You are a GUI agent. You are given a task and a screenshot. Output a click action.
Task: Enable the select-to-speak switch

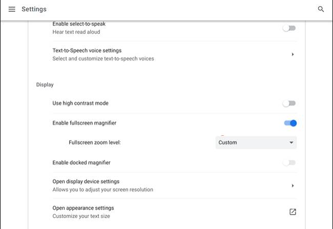click(289, 28)
